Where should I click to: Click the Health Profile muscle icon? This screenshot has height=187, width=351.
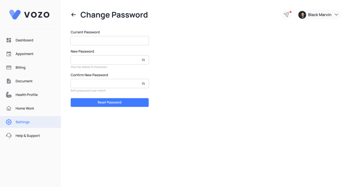click(x=9, y=95)
